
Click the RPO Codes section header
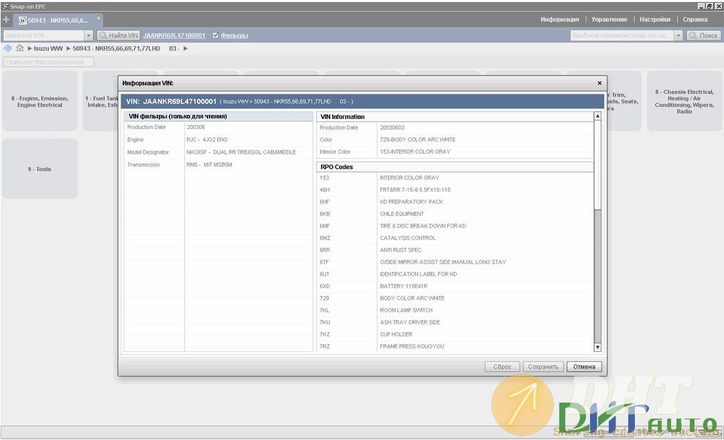point(455,167)
